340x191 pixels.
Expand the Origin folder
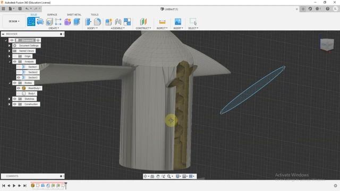coord(10,56)
